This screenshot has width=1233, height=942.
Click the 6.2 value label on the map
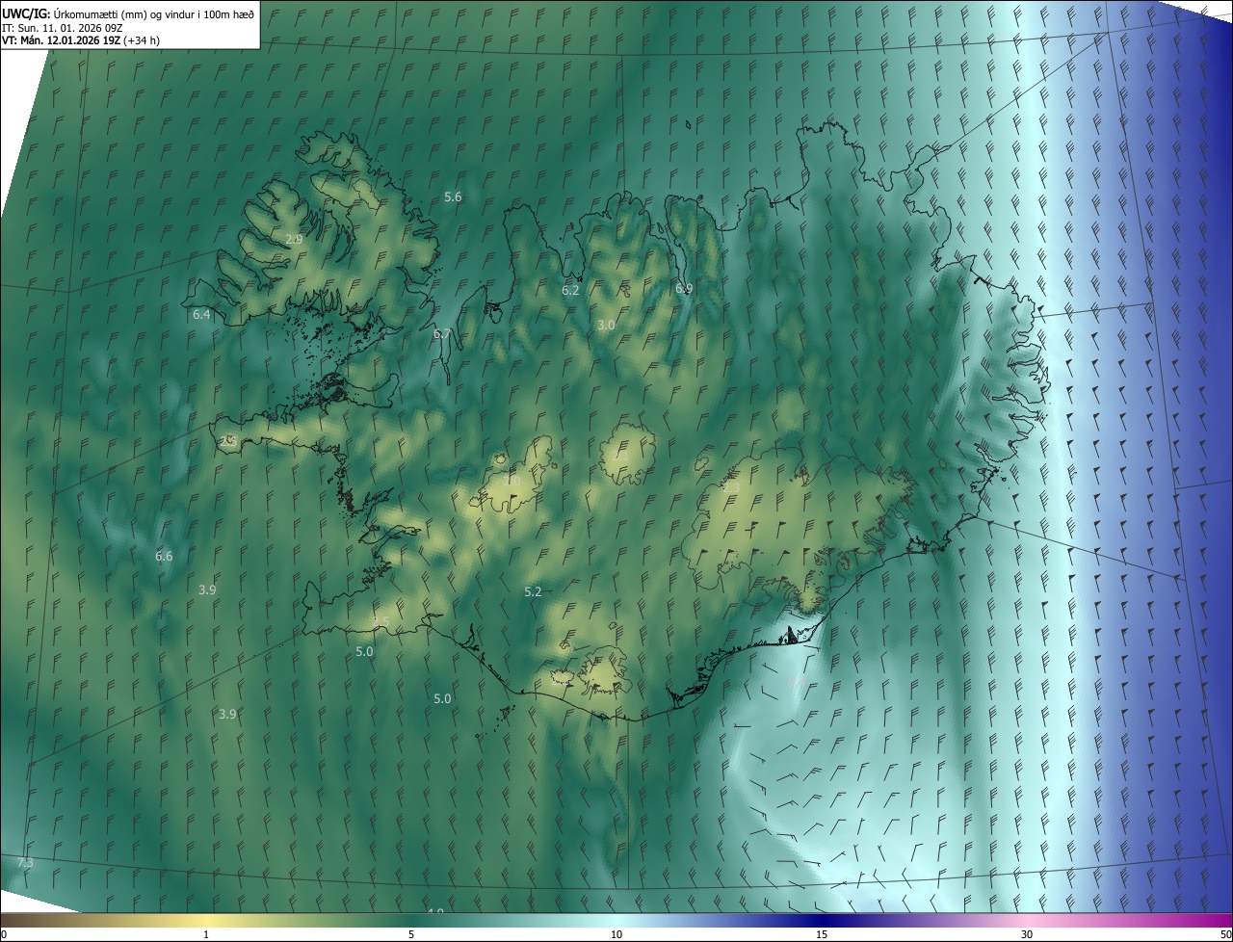pyautogui.click(x=570, y=290)
